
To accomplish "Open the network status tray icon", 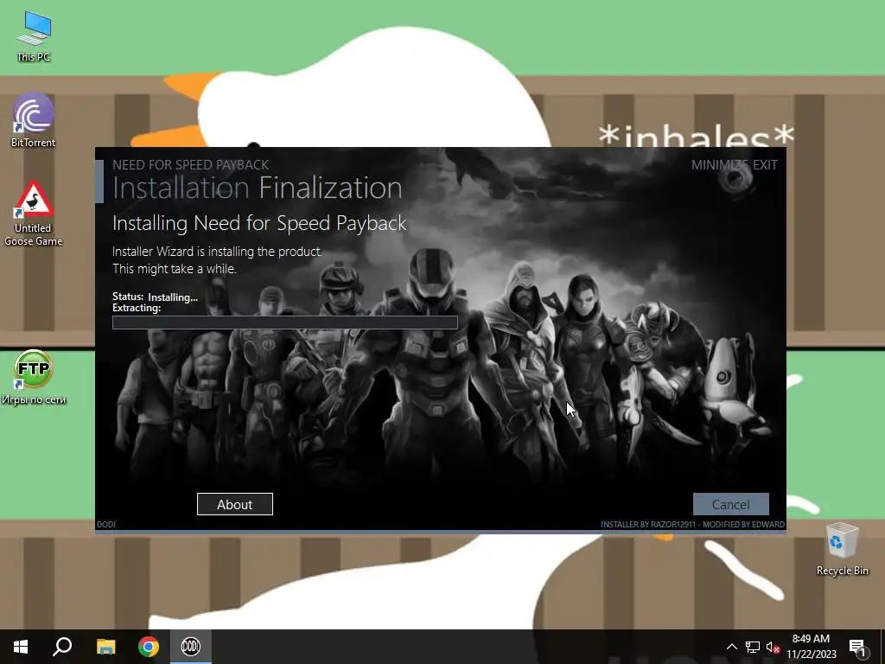I will 753,647.
